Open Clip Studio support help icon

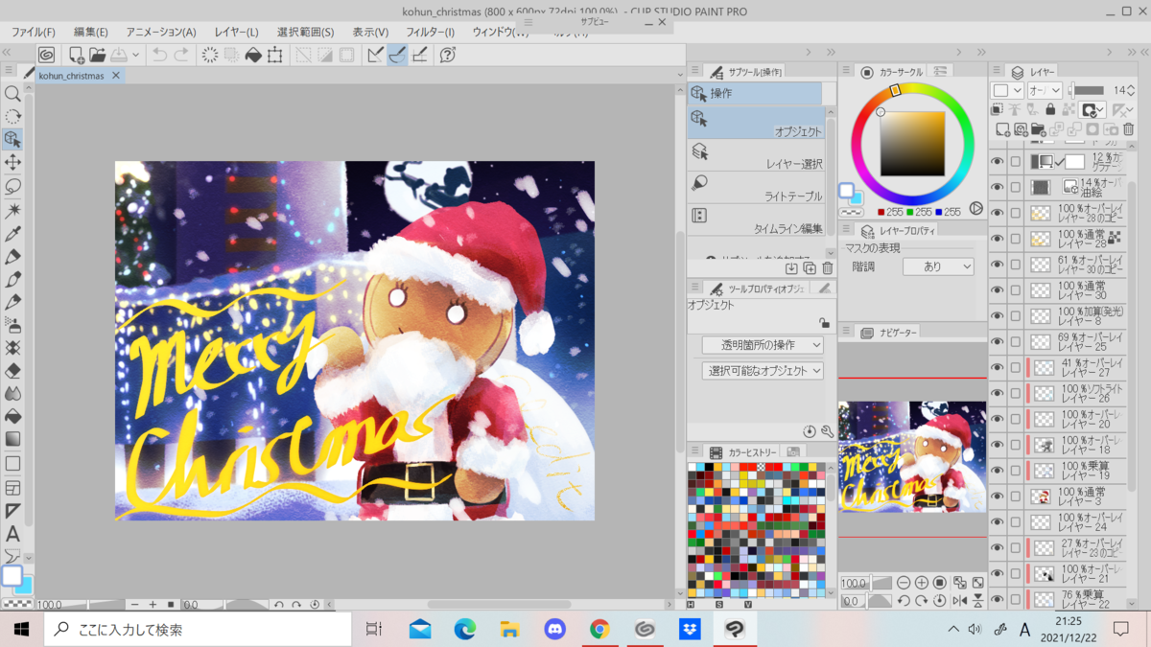click(448, 55)
